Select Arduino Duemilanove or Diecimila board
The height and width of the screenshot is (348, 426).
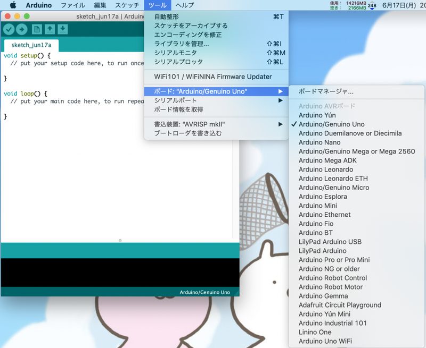(x=356, y=133)
